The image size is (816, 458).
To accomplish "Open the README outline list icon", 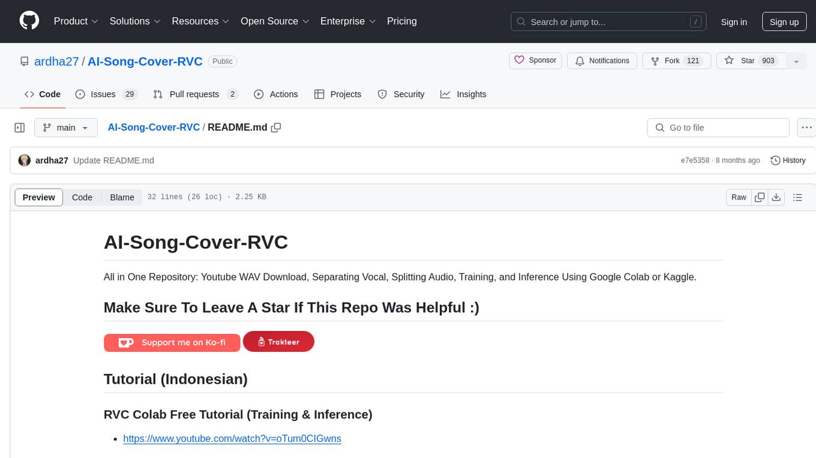I will click(x=797, y=197).
